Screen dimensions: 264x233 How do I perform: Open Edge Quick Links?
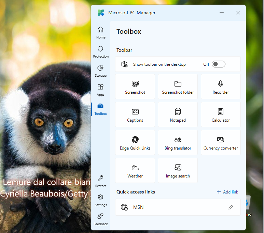pos(135,142)
